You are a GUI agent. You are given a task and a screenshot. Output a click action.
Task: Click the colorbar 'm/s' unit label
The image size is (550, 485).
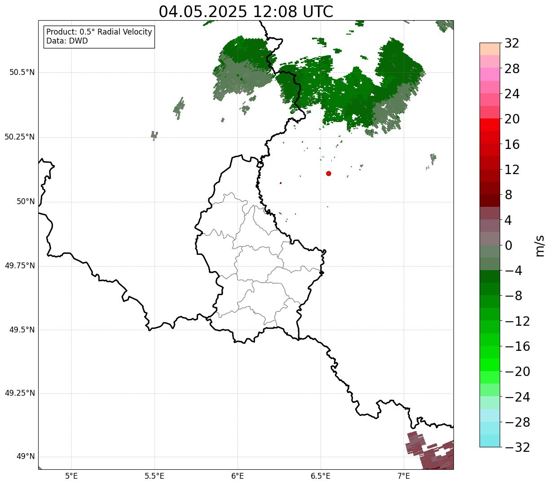[x=539, y=245]
